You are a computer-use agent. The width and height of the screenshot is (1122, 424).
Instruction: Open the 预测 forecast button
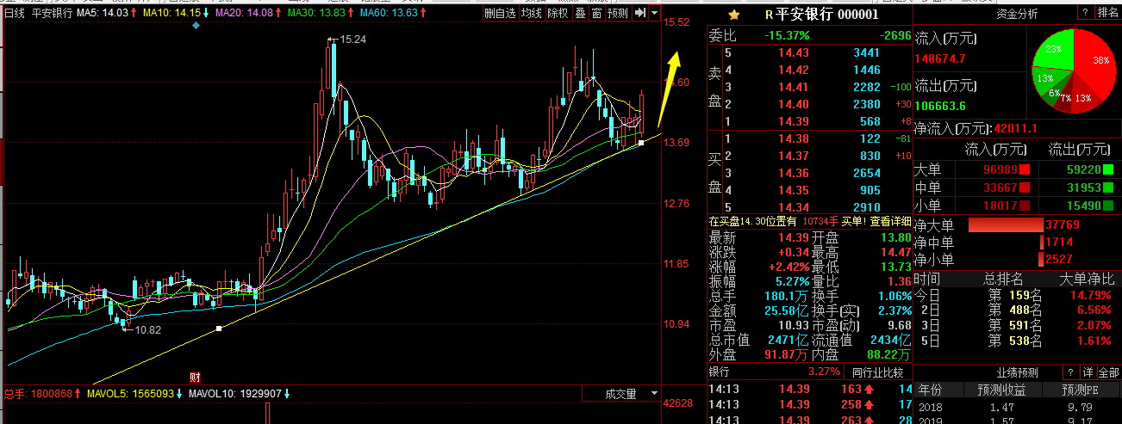(617, 14)
